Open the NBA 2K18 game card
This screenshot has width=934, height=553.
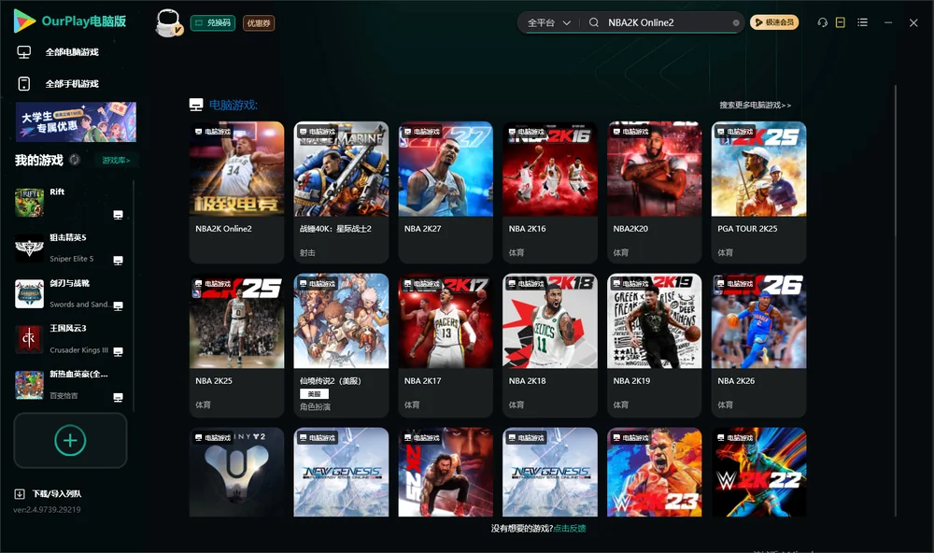coord(550,345)
